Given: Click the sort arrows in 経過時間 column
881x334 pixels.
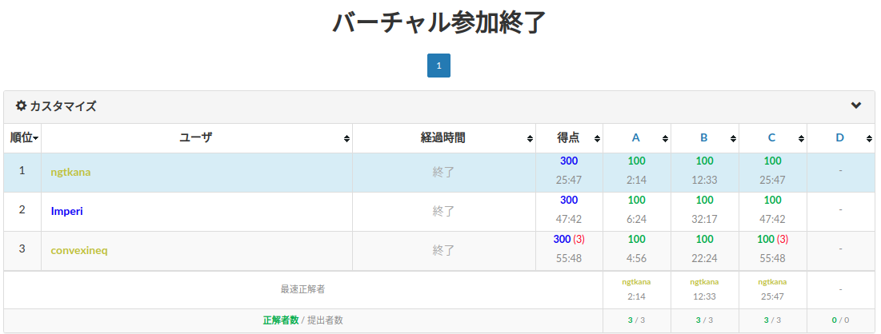Looking at the screenshot, I should 530,139.
